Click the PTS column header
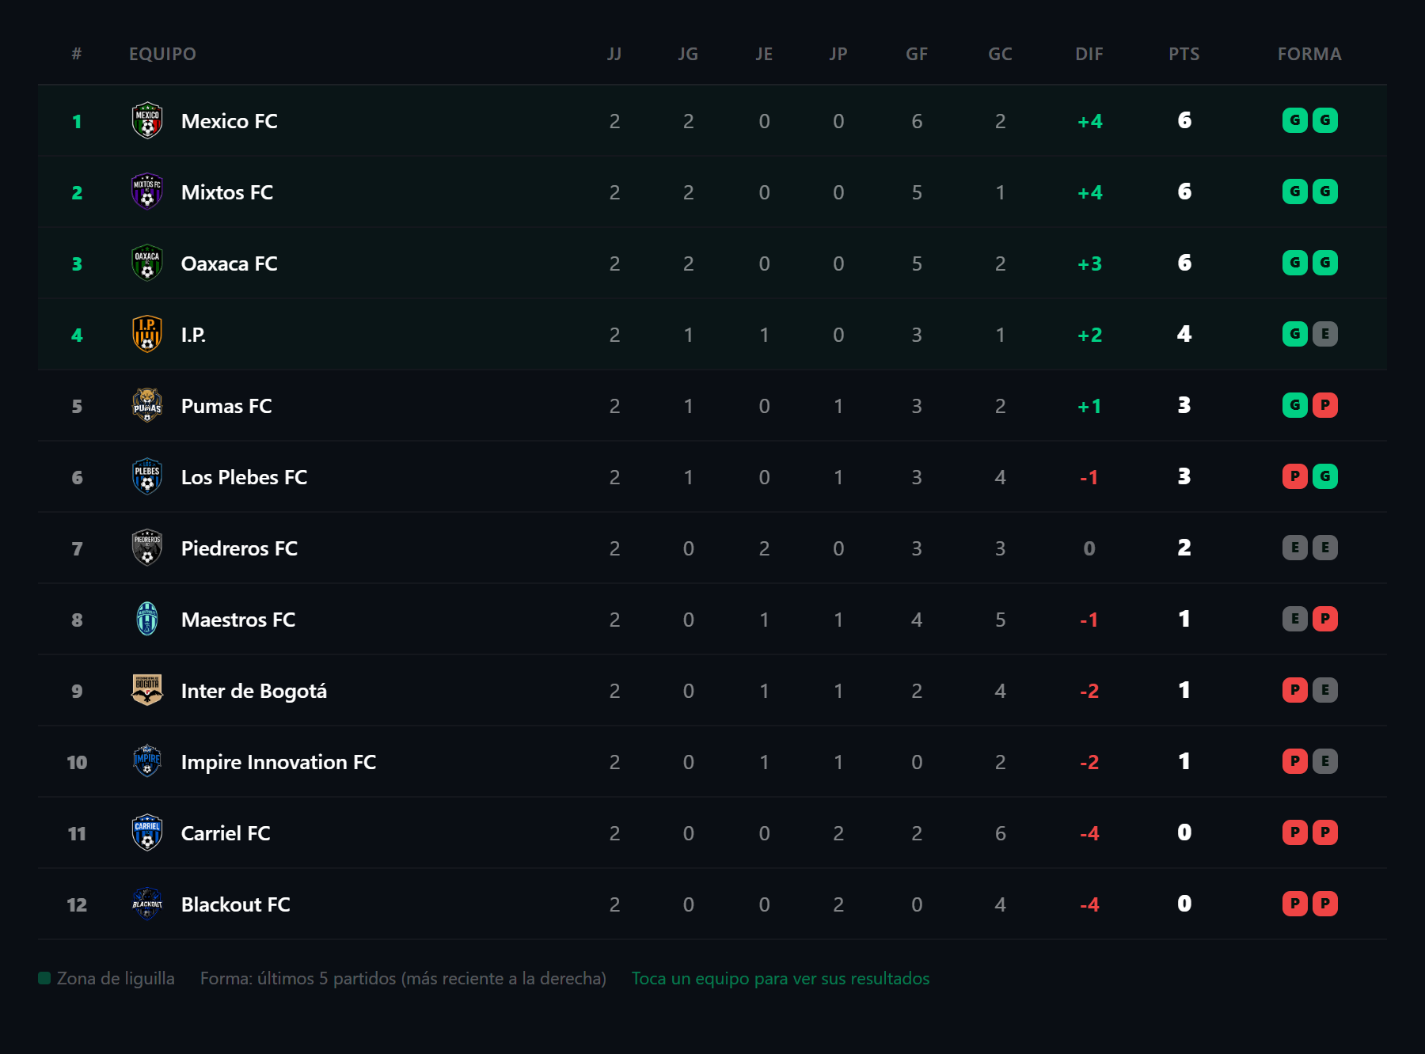1425x1054 pixels. click(1184, 54)
